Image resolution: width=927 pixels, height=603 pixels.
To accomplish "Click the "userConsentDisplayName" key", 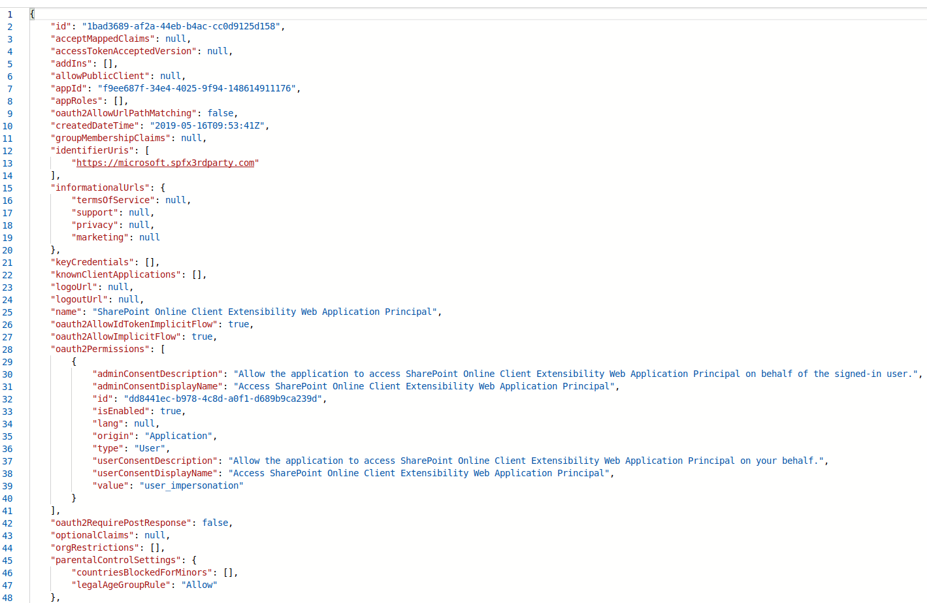I will coord(155,473).
